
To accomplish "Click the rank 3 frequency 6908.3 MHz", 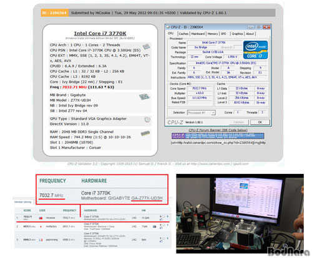I will (69, 240).
